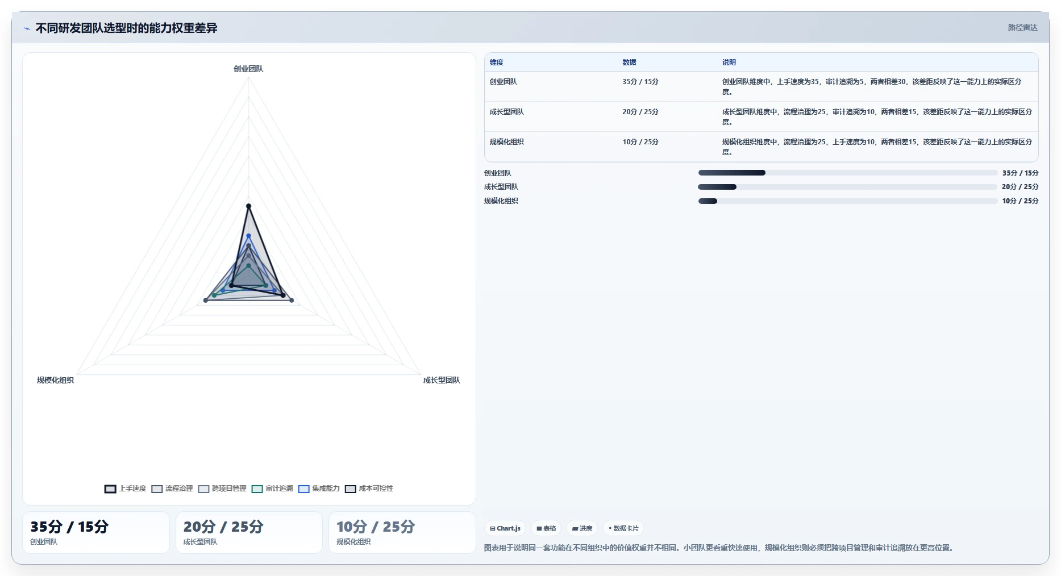Toggle the 成本可控性 legend series
The image size is (1061, 576).
pyautogui.click(x=369, y=489)
